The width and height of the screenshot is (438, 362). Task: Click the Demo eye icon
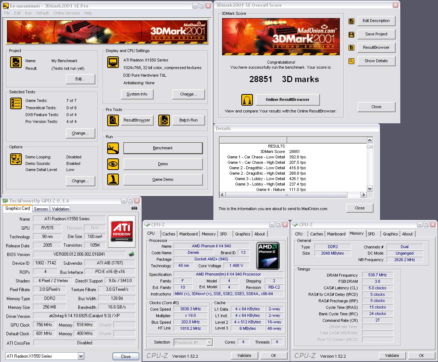point(113,164)
